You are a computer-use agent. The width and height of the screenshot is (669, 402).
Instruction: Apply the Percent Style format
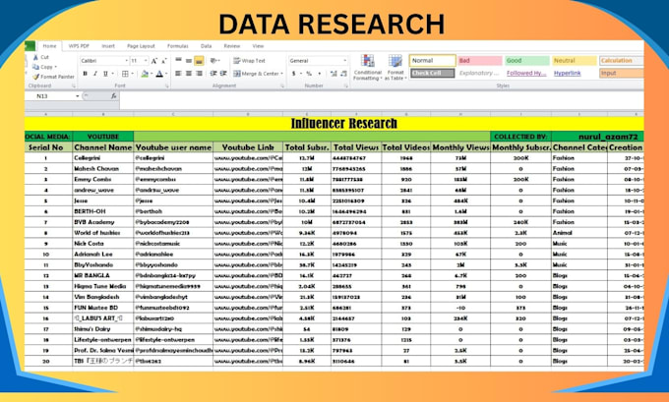tap(309, 74)
